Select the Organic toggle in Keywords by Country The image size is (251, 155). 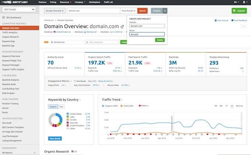click(53, 107)
